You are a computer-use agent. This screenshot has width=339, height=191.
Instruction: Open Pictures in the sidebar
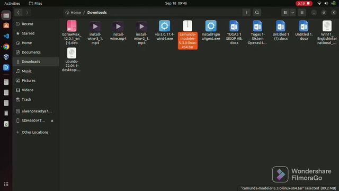[x=35, y=81]
